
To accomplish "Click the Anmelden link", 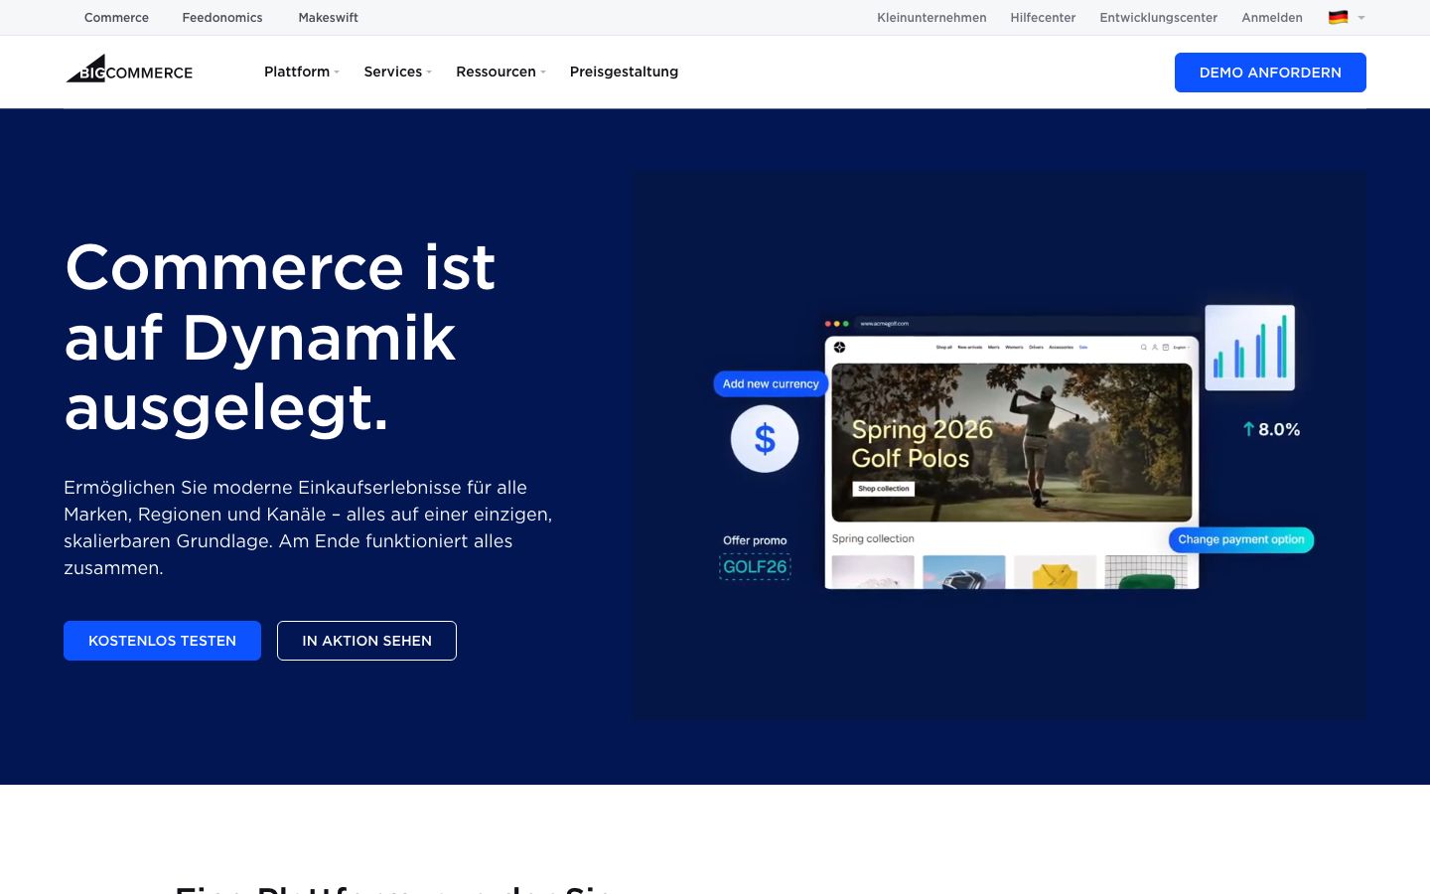I will pos(1272,17).
